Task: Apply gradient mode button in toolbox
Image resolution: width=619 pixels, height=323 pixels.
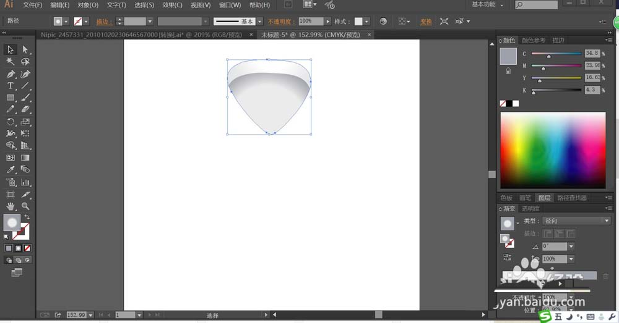Action: coord(18,248)
